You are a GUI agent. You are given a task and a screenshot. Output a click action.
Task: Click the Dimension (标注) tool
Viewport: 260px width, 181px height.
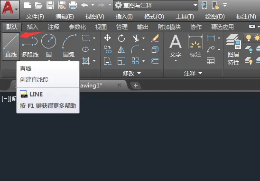tap(195, 46)
